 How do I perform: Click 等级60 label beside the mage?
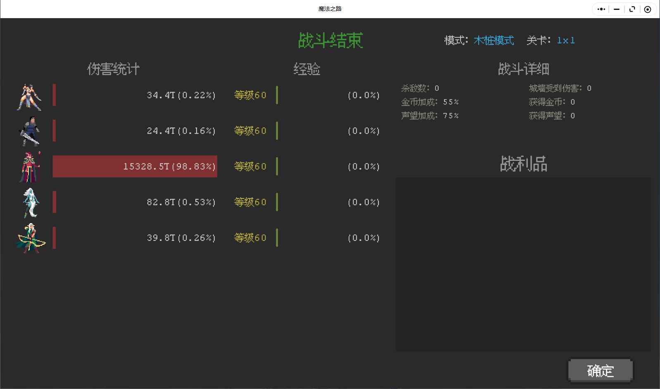point(250,166)
